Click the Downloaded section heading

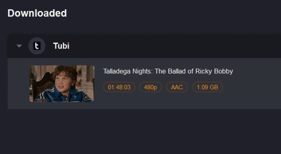pyautogui.click(x=37, y=13)
